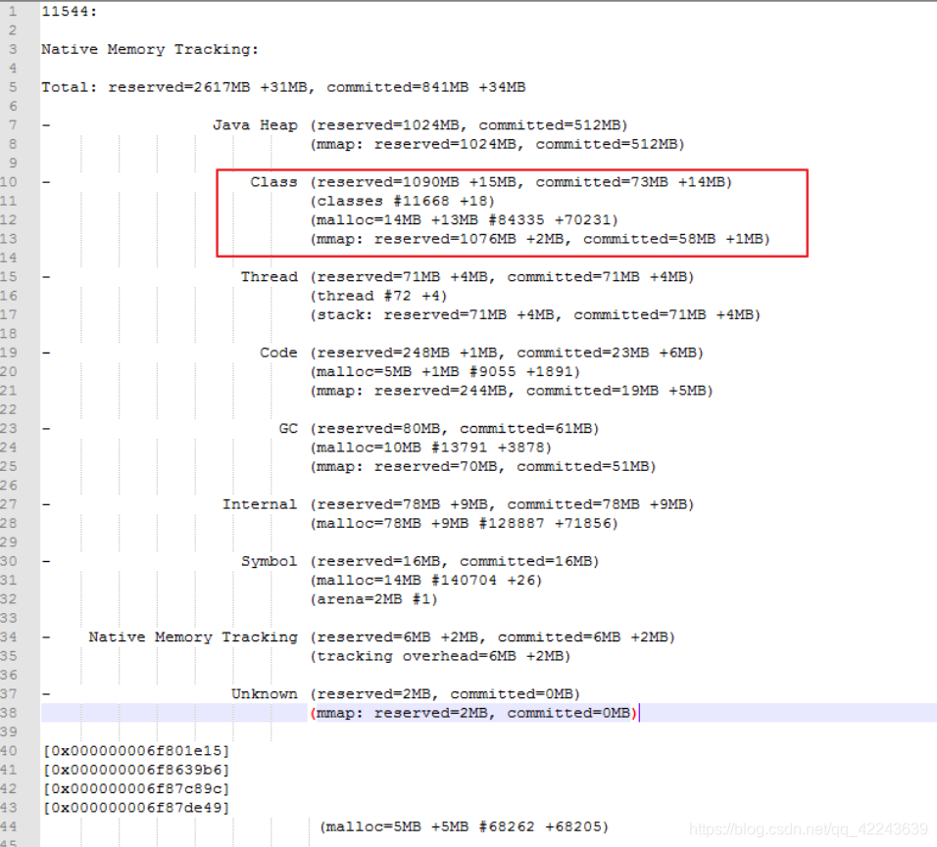The image size is (937, 847).
Task: Click line number 38 in the gutter
Action: [9, 713]
